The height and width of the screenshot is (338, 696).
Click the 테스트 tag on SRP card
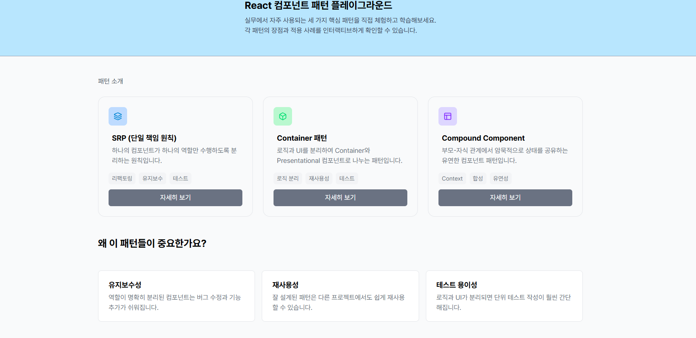pos(181,178)
